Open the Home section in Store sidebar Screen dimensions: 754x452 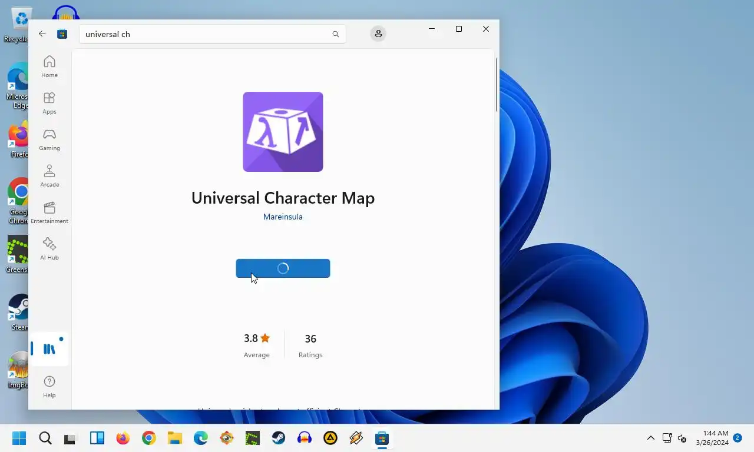tap(49, 67)
